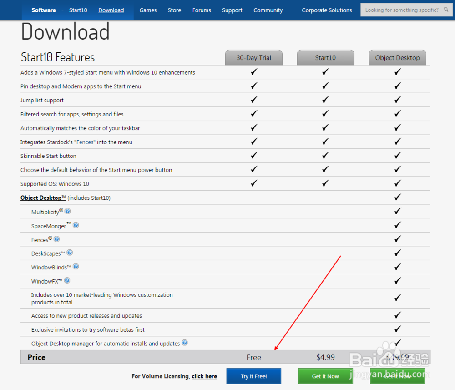This screenshot has height=390, width=455.
Task: Click 'Skinnable Start button' feature text
Action: (48, 156)
